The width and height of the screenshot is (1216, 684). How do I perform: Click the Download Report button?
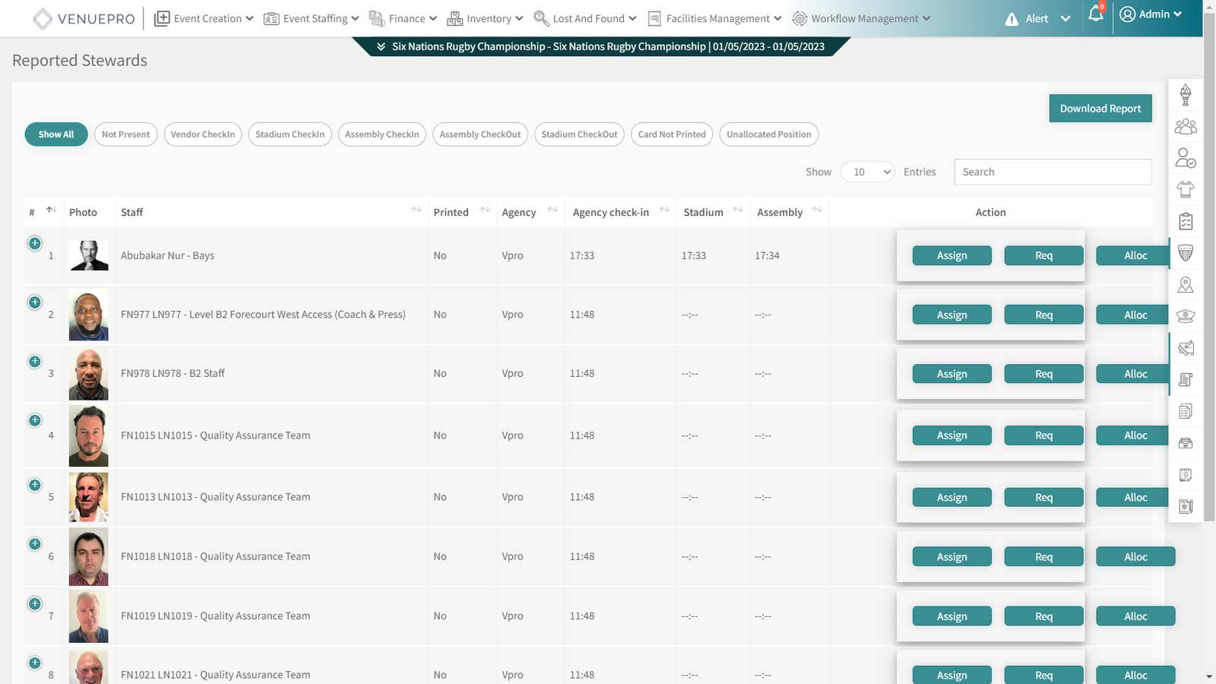1100,109
